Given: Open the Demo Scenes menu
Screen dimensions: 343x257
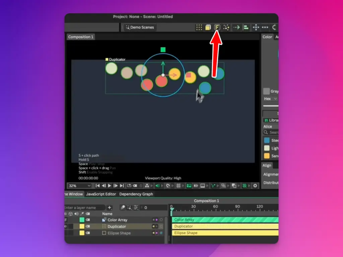Looking at the screenshot, I should click(x=140, y=27).
